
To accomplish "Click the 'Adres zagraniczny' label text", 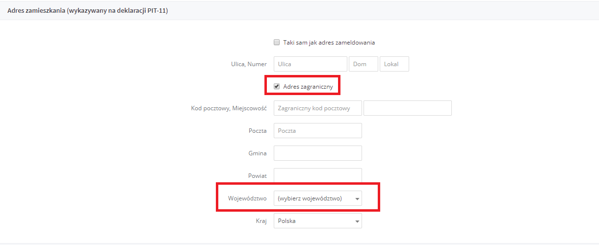I will (x=308, y=87).
